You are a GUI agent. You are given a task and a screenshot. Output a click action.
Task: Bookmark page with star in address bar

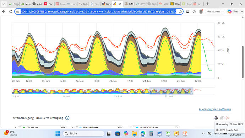[180, 12]
